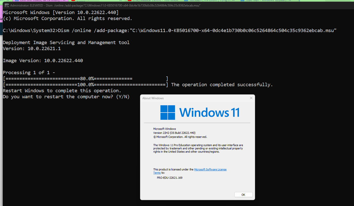Click the 80.0% progress bar line
Viewport: 354px width, 206px height.
[x=85, y=79]
